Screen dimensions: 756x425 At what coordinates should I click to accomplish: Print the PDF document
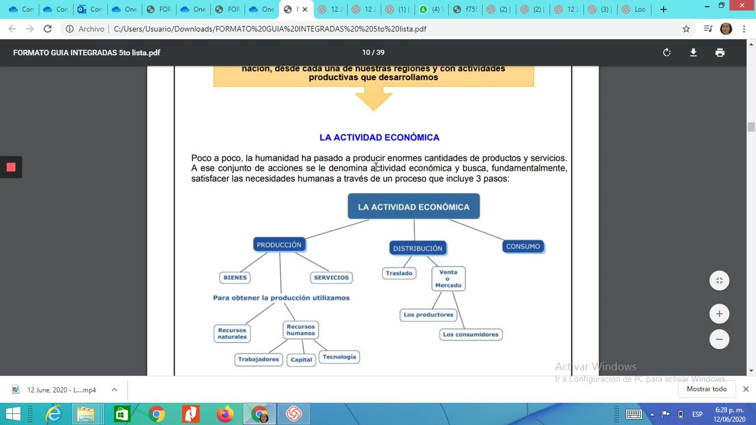click(720, 53)
